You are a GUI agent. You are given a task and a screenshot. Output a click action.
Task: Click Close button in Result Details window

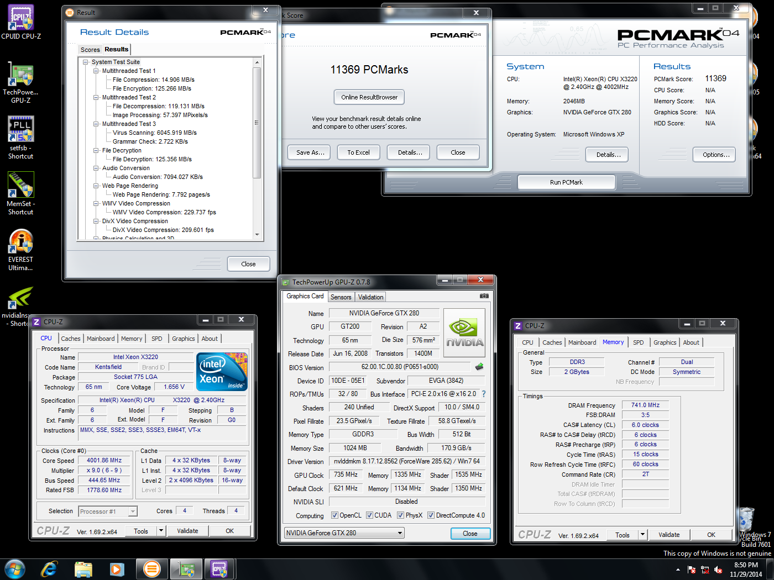tap(248, 264)
